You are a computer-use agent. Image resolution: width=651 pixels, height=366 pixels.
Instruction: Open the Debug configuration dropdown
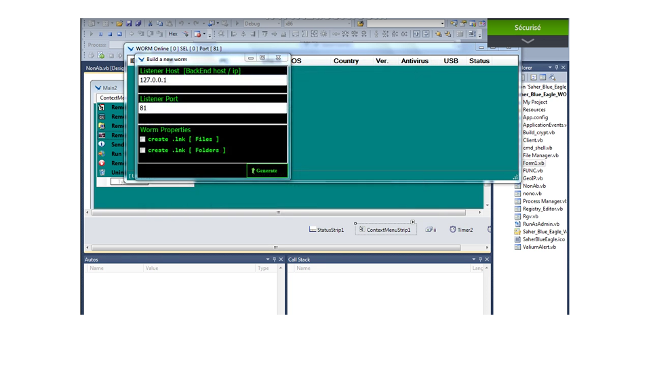click(x=278, y=24)
